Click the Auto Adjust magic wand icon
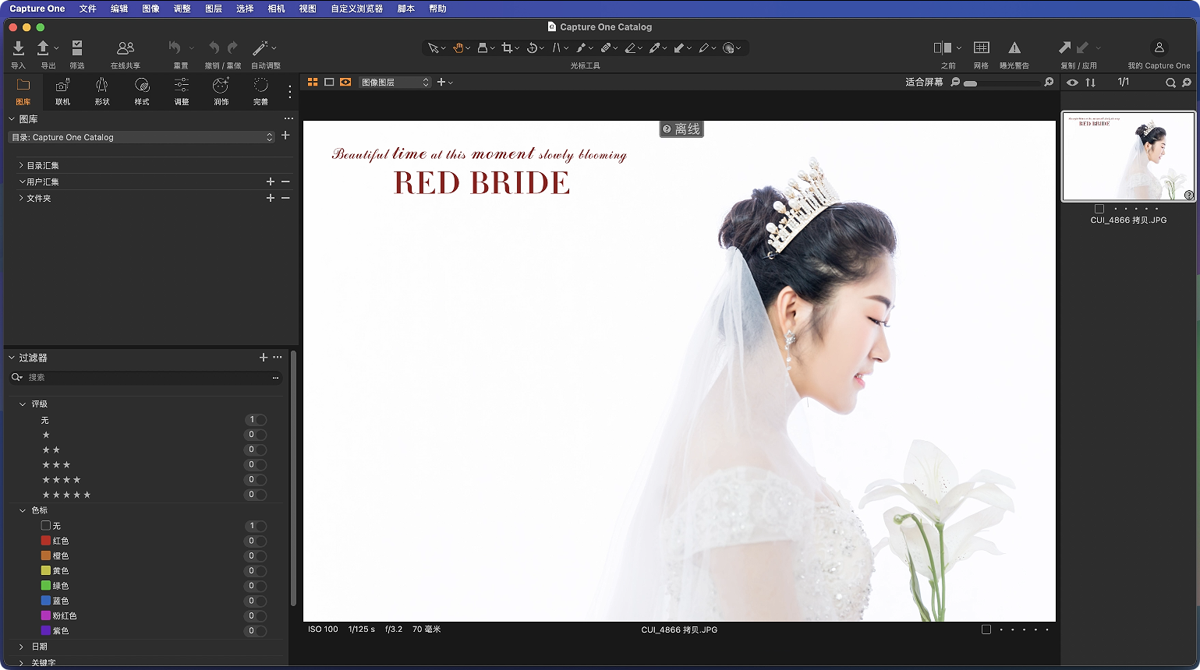 point(261,48)
